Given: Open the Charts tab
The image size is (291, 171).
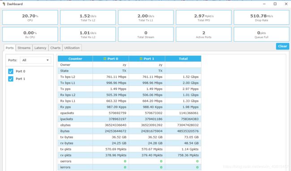Looking at the screenshot, I should (x=56, y=48).
